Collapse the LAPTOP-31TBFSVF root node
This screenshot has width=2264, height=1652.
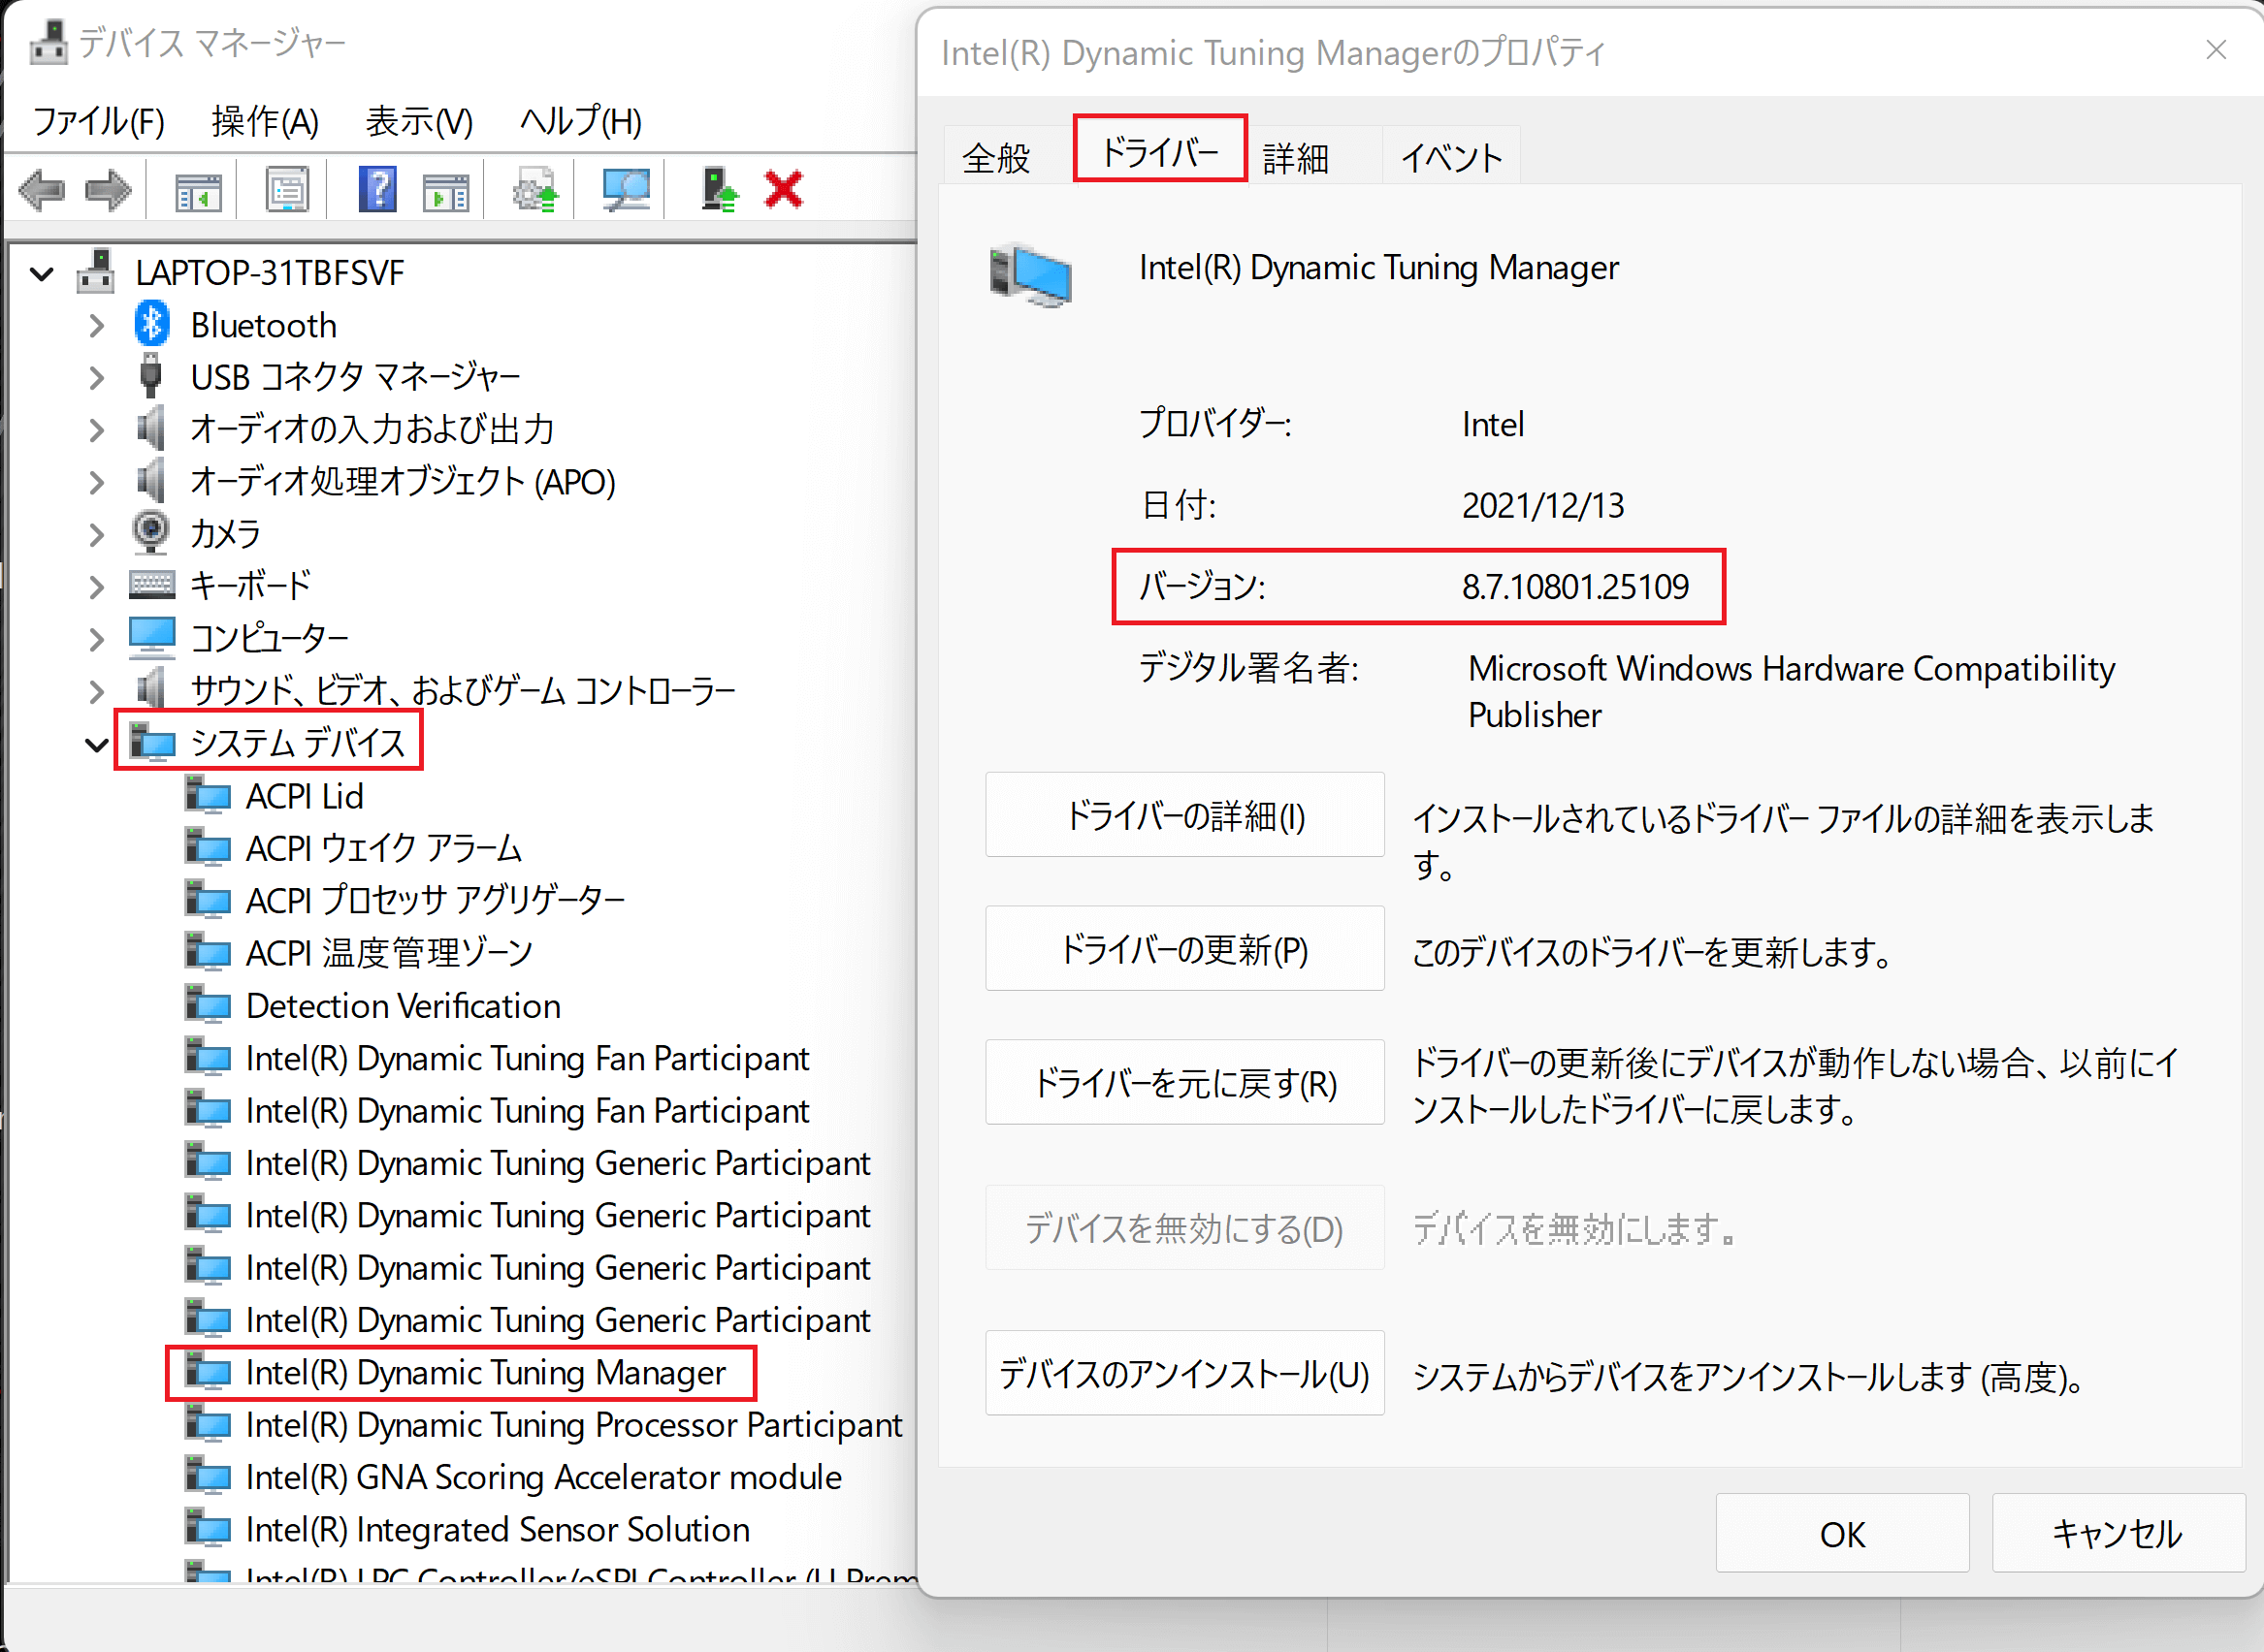42,273
